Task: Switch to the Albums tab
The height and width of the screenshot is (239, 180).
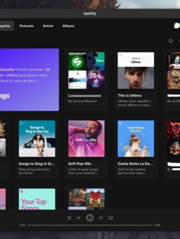Action: (x=69, y=26)
